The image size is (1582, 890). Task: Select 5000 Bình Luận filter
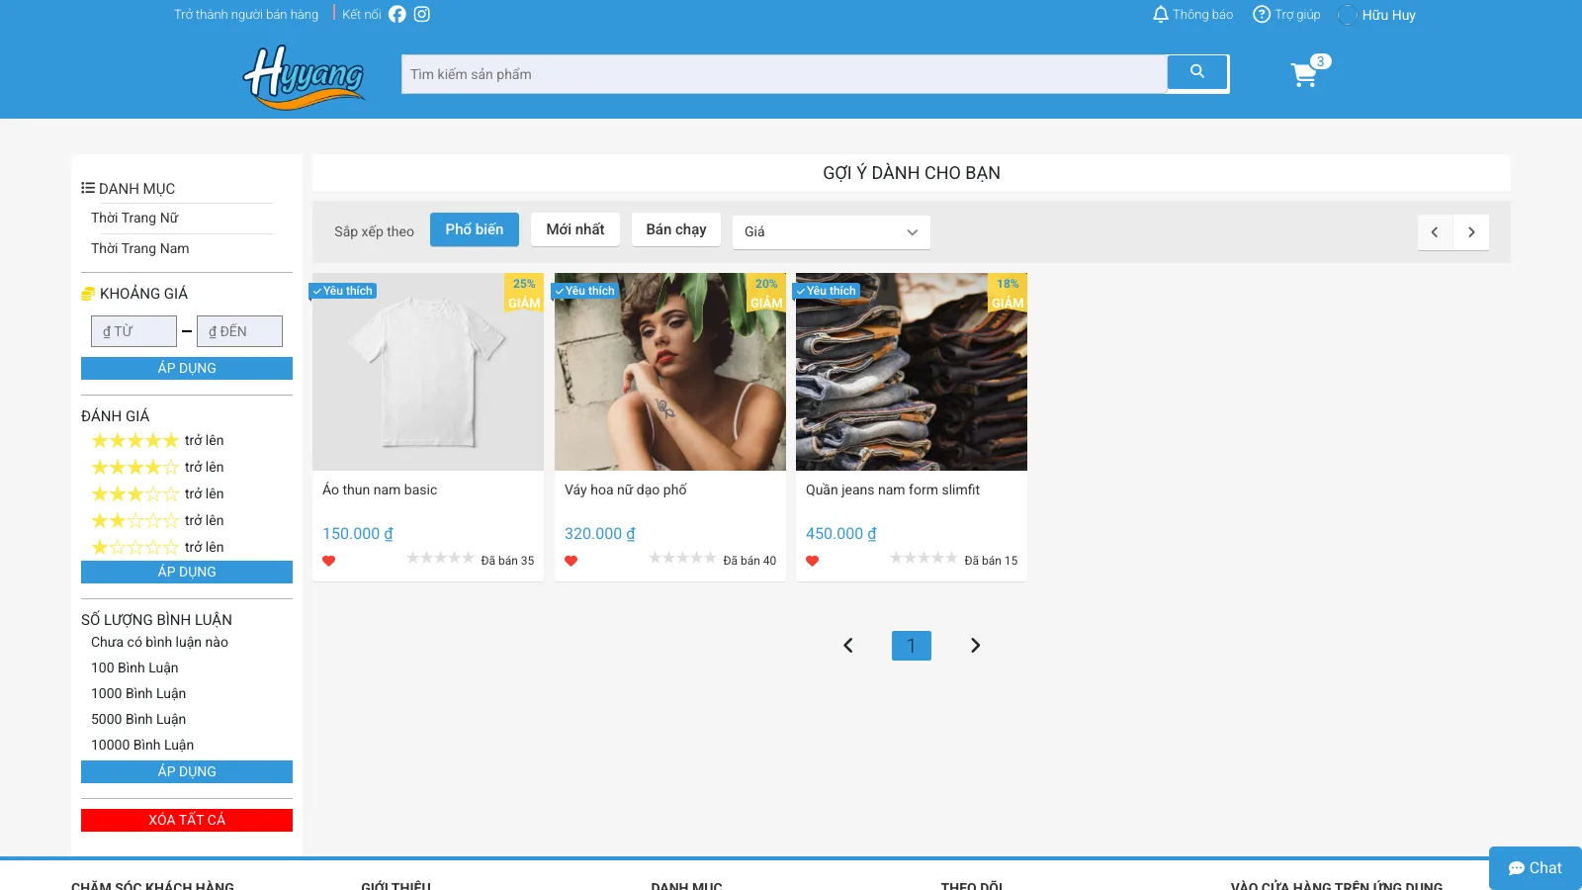click(x=138, y=719)
